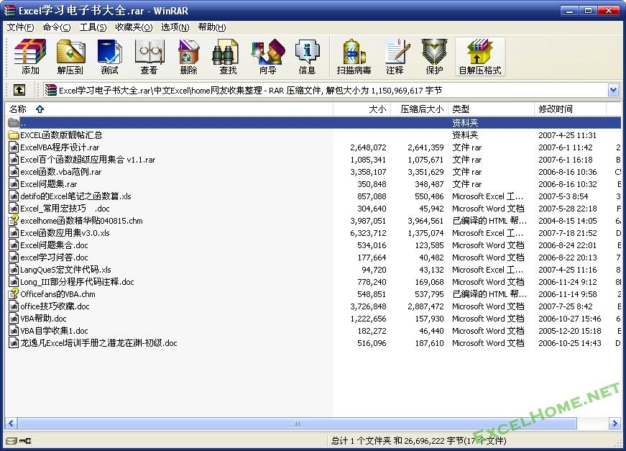Click the 信息 (Info) toolbar icon
626x451 pixels.
307,57
